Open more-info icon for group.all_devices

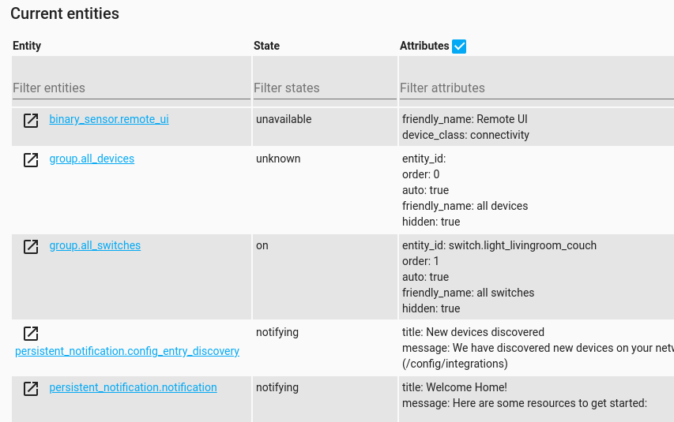[31, 160]
